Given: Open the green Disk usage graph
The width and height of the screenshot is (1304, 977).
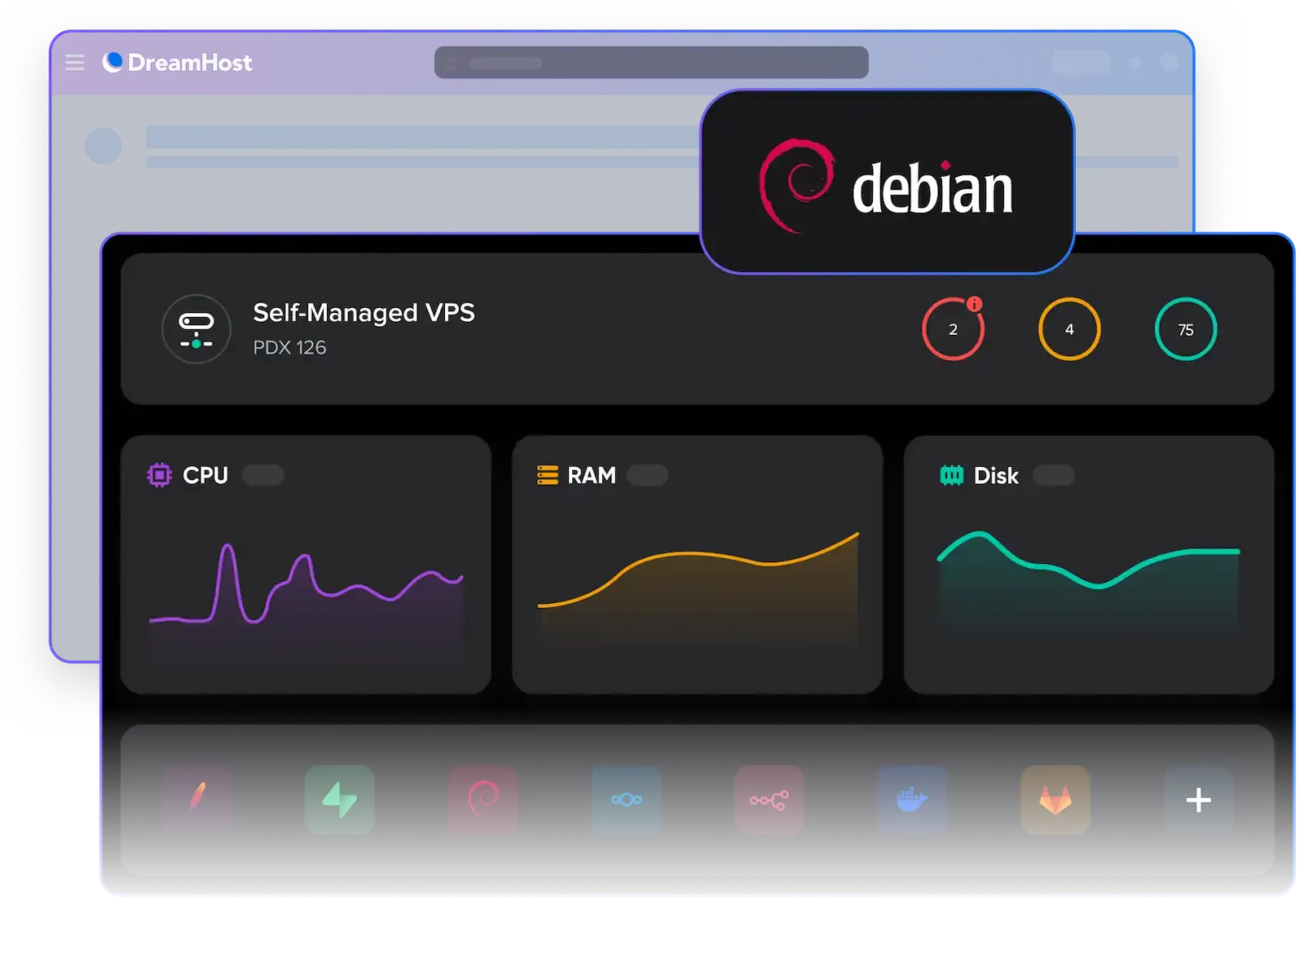Looking at the screenshot, I should click(1089, 583).
